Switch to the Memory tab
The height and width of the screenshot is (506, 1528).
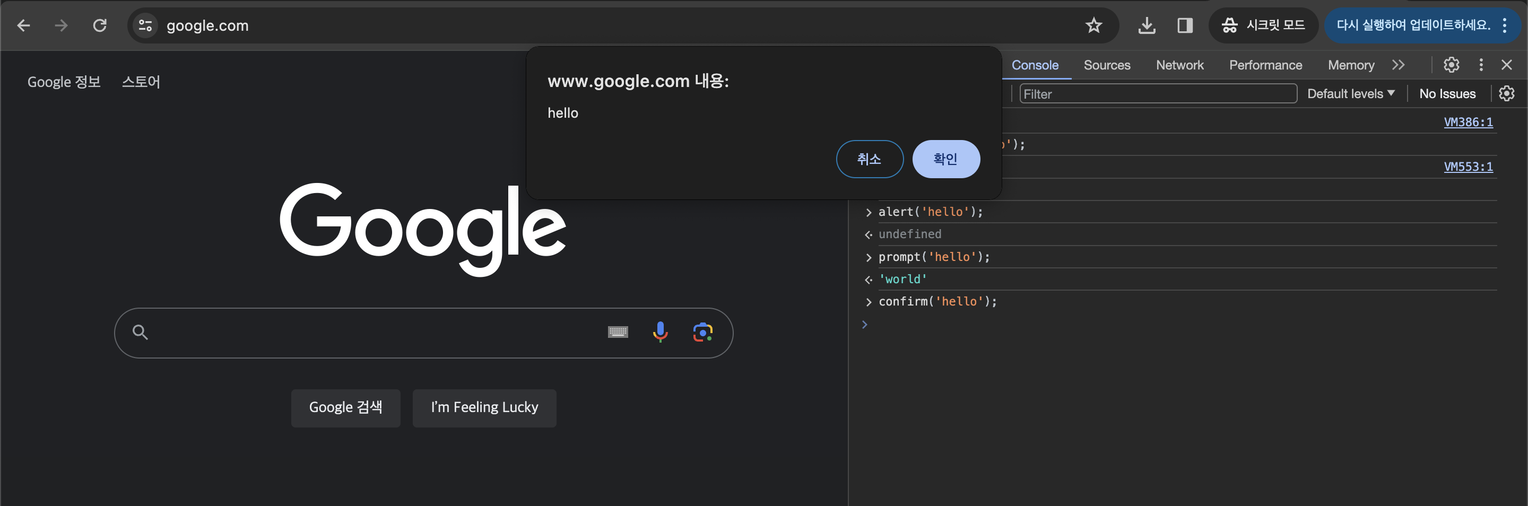coord(1351,65)
